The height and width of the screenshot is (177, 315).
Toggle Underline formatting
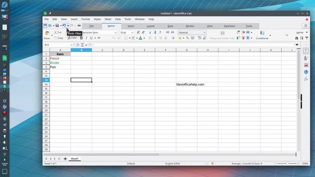point(91,38)
